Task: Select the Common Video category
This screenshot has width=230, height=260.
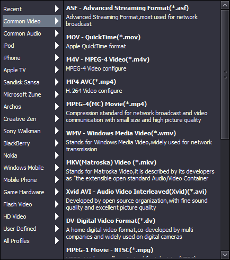Action: [32, 21]
